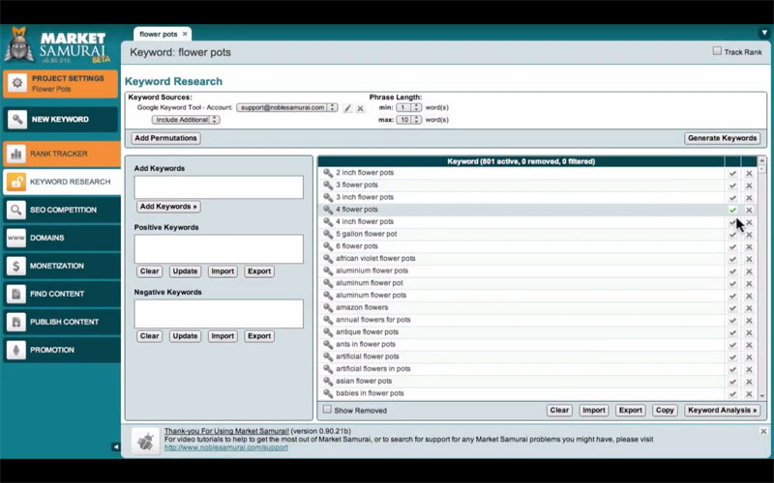
Task: Toggle checkmark for artificial flower pots
Action: [732, 357]
